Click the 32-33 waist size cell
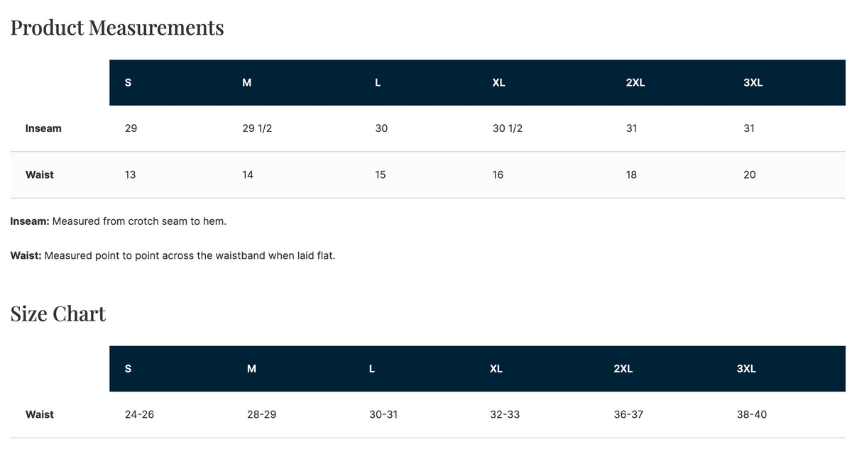The image size is (852, 454). pos(505,414)
